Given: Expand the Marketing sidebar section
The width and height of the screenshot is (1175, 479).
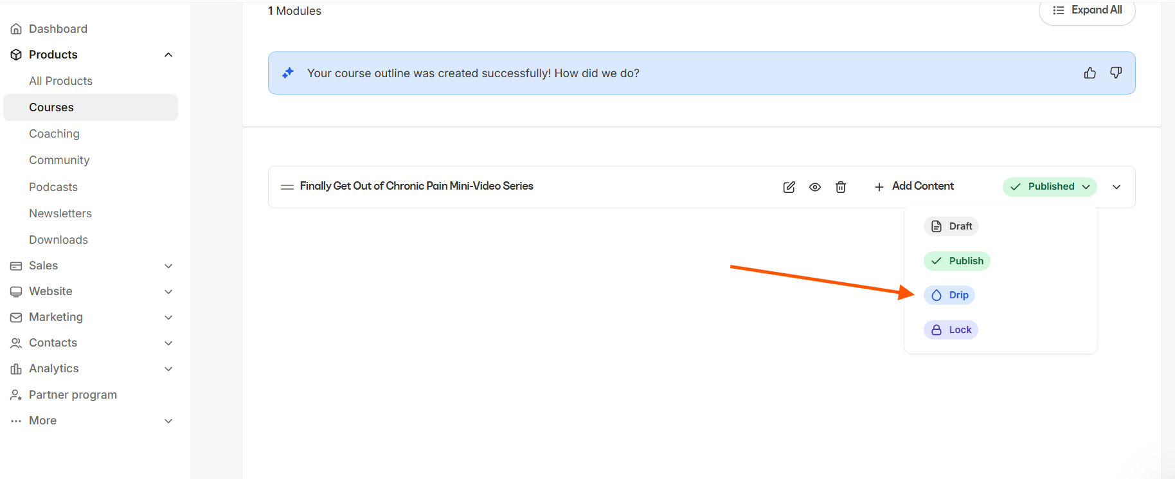Looking at the screenshot, I should (168, 317).
